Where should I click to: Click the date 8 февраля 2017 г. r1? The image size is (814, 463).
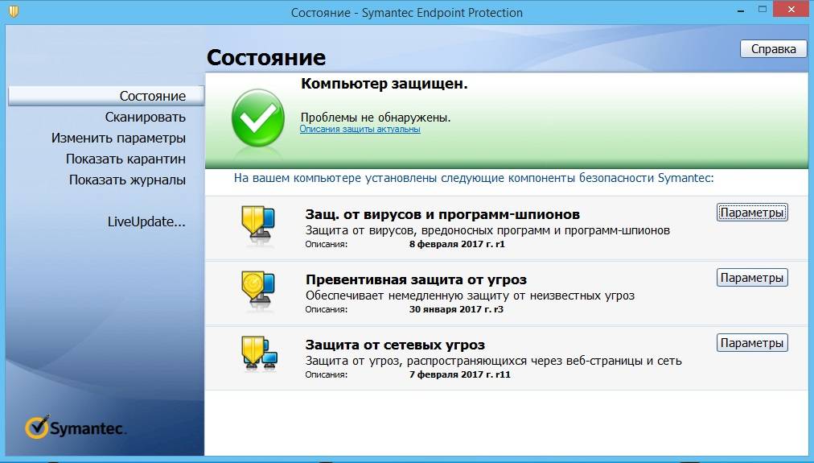457,244
